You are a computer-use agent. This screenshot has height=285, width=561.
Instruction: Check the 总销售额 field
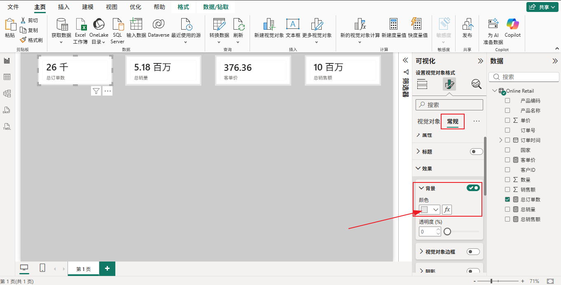[507, 219]
